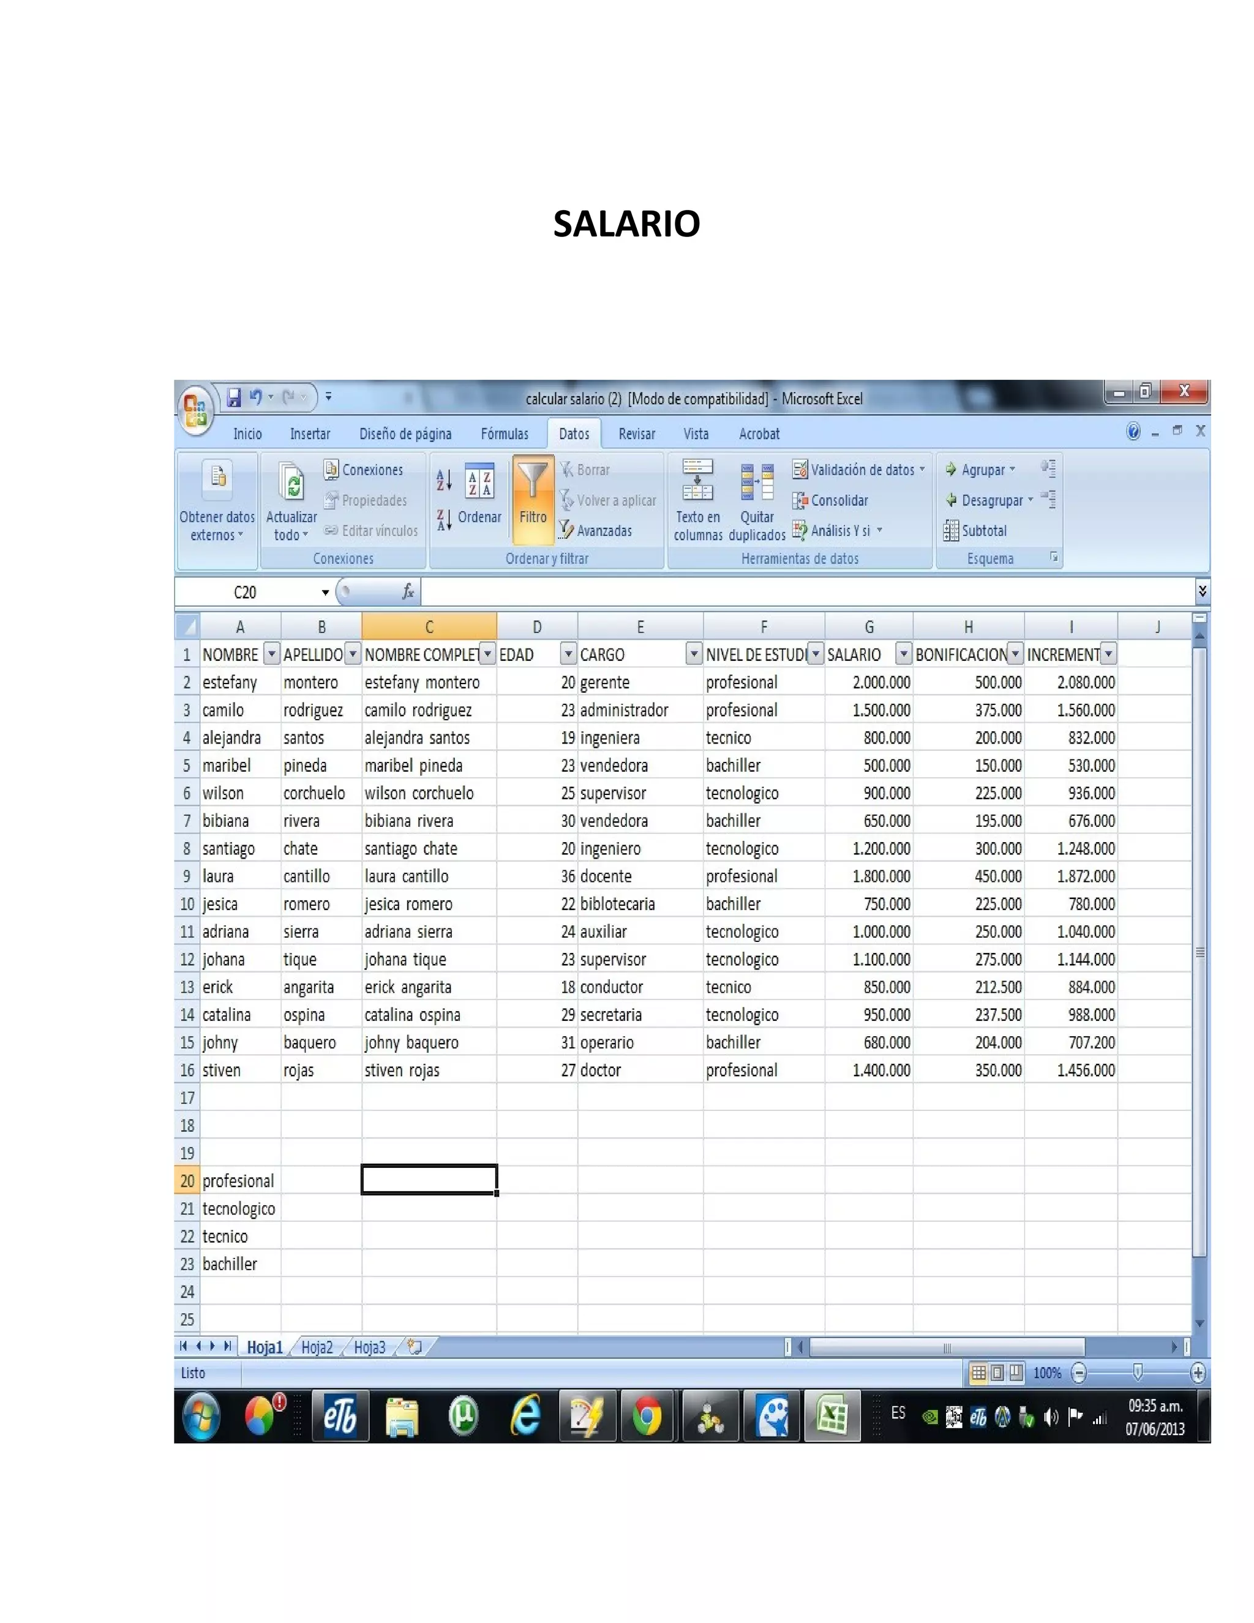
Task: Switch to the Hoja2 sheet tab
Action: (x=317, y=1347)
